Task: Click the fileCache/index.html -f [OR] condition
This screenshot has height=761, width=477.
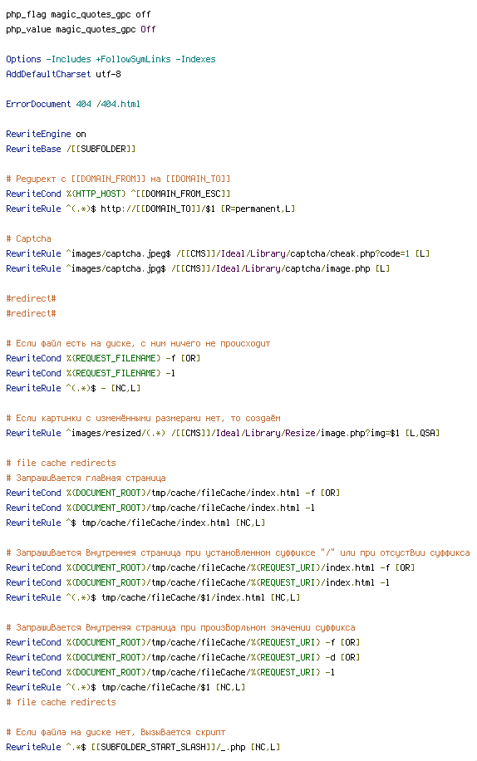Action: pos(173,493)
